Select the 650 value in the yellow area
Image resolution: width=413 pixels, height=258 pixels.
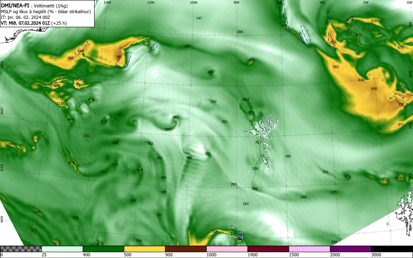click(374, 89)
